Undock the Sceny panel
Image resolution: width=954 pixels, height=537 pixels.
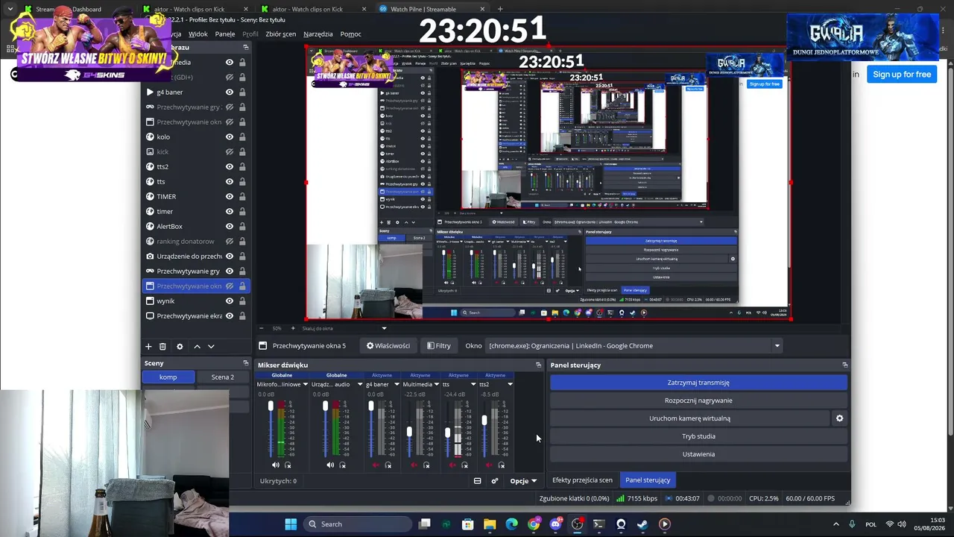point(245,363)
